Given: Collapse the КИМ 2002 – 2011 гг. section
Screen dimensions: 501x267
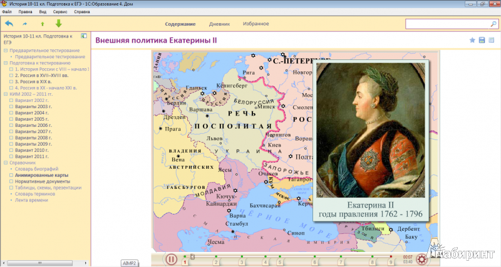Looking at the screenshot, I should click(6, 94).
